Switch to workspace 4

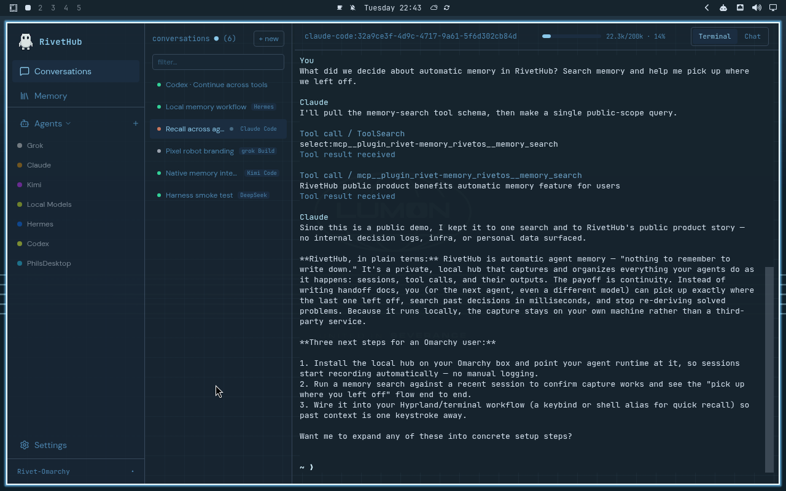[x=66, y=8]
